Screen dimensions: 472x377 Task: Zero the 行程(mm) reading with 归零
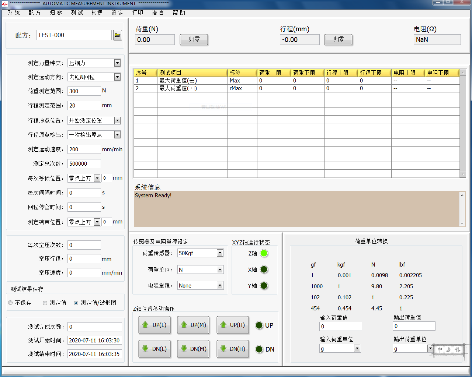point(339,39)
